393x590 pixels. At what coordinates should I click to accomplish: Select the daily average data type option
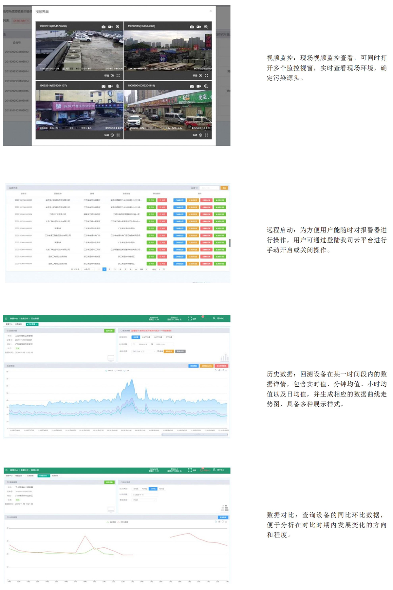point(169,337)
